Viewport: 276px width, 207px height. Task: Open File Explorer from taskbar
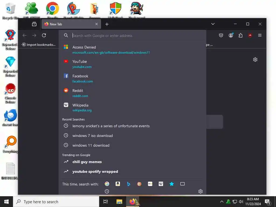[119, 202]
